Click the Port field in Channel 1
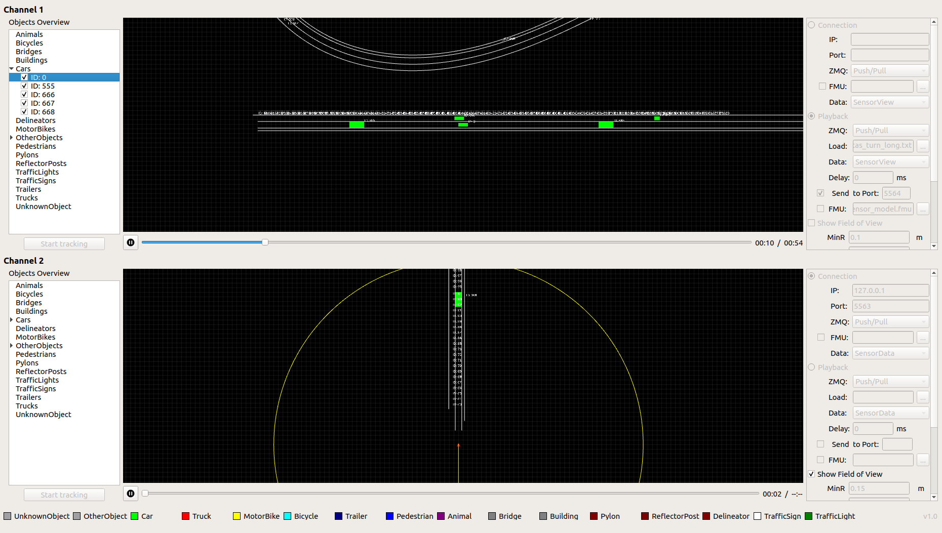942x533 pixels. click(x=890, y=55)
